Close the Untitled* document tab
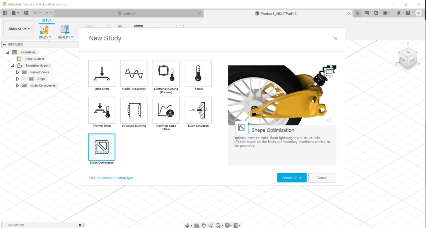 click(200, 14)
